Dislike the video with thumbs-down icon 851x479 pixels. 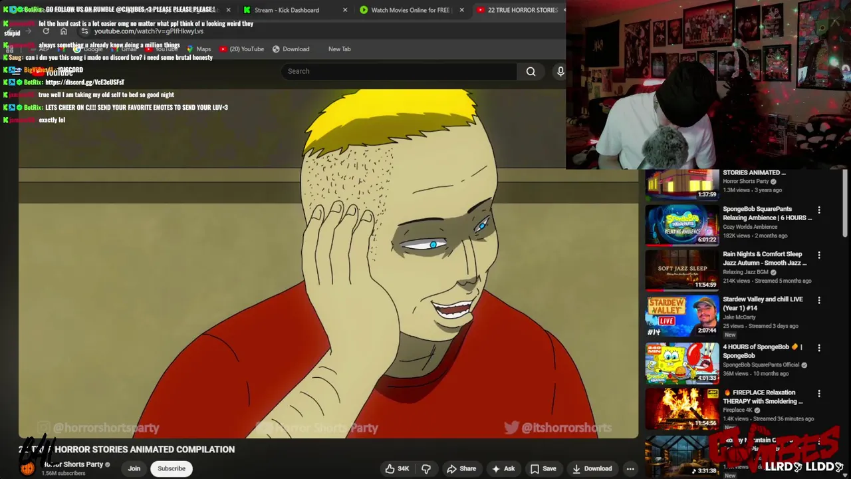pos(426,468)
